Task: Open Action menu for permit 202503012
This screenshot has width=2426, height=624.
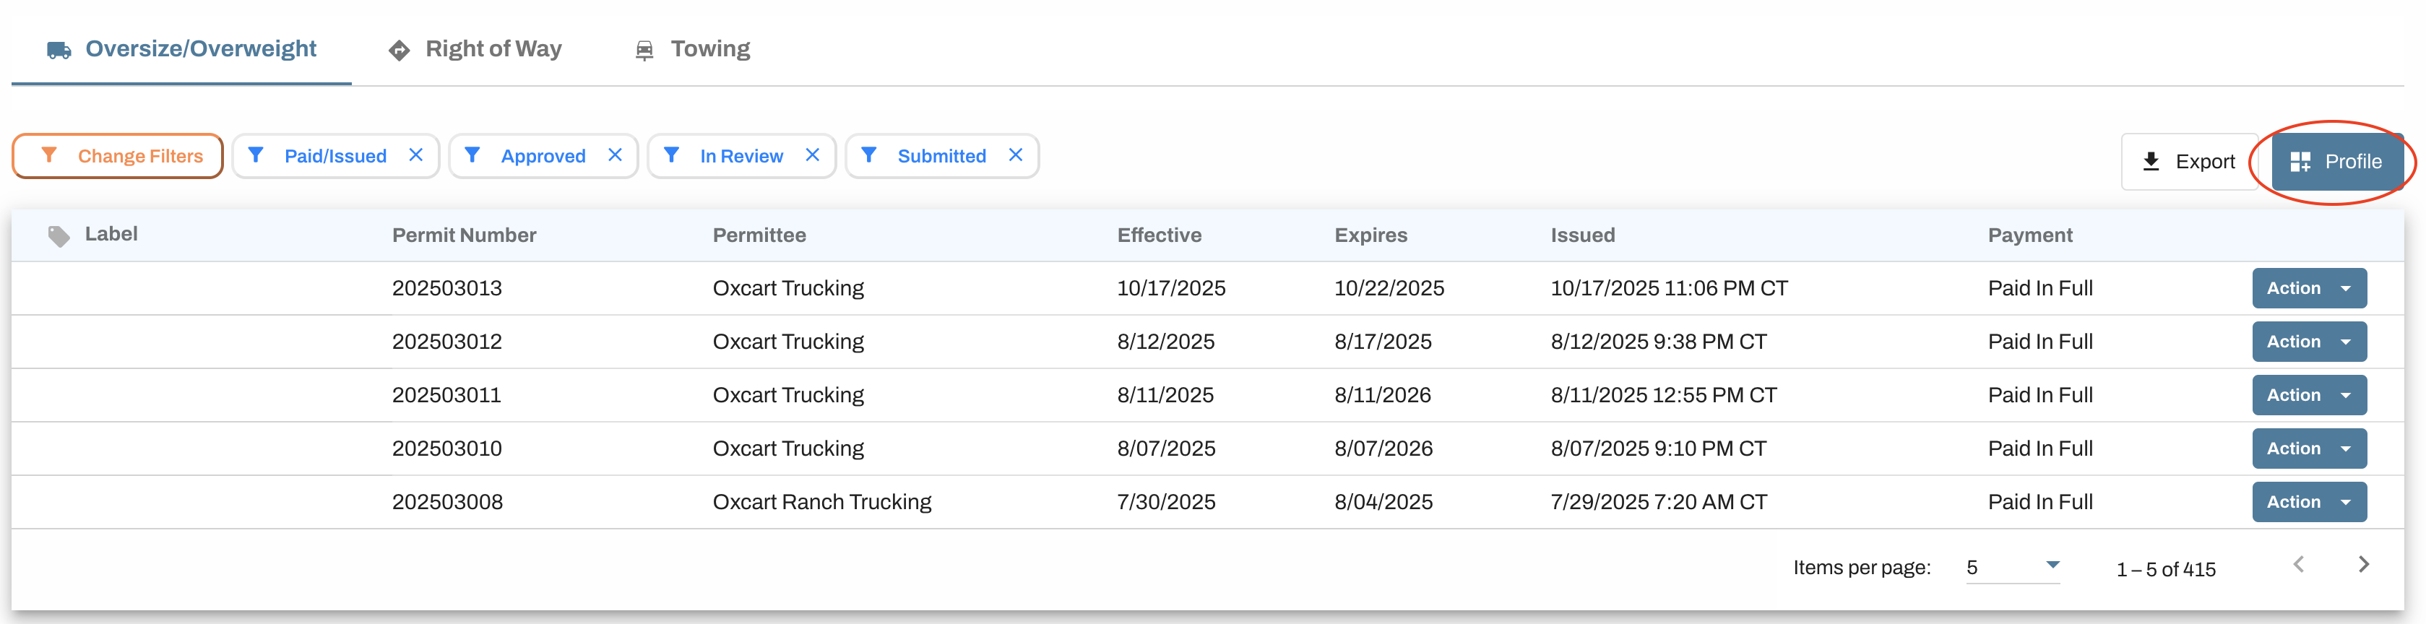Action: (x=2309, y=342)
